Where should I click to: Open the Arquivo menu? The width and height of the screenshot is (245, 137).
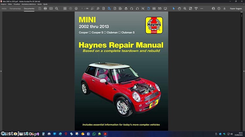pos(4,4)
